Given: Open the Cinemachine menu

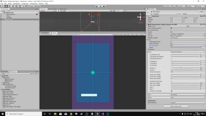Looking at the screenshot, I should (33, 4).
